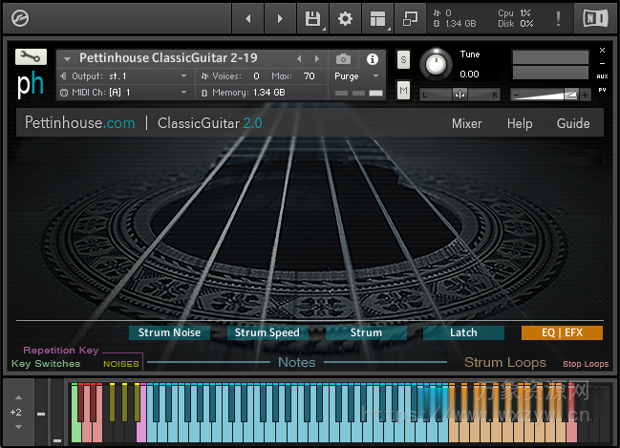620x448 pixels.
Task: Toggle the Strum Noise button
Action: point(169,332)
